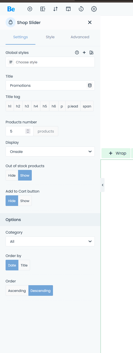Open the revisions history icon
This screenshot has width=133, height=353.
[x=81, y=9]
